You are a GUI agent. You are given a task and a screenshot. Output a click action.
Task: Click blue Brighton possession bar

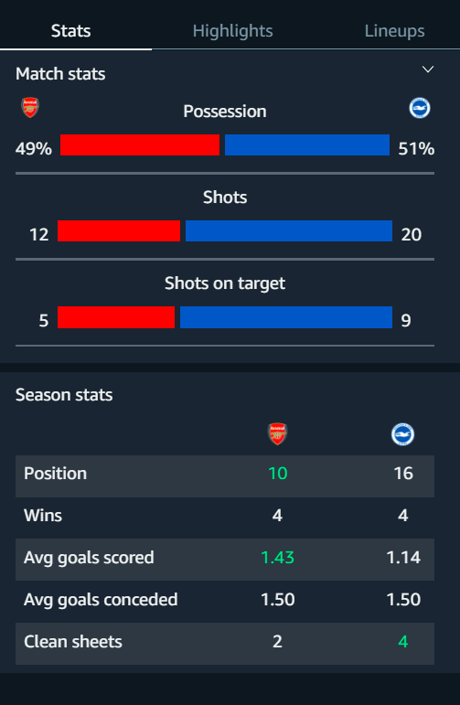[x=307, y=144]
